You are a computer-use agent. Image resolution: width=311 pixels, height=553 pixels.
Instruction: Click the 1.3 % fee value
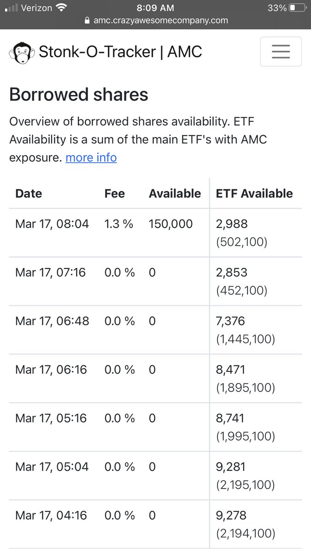(119, 224)
